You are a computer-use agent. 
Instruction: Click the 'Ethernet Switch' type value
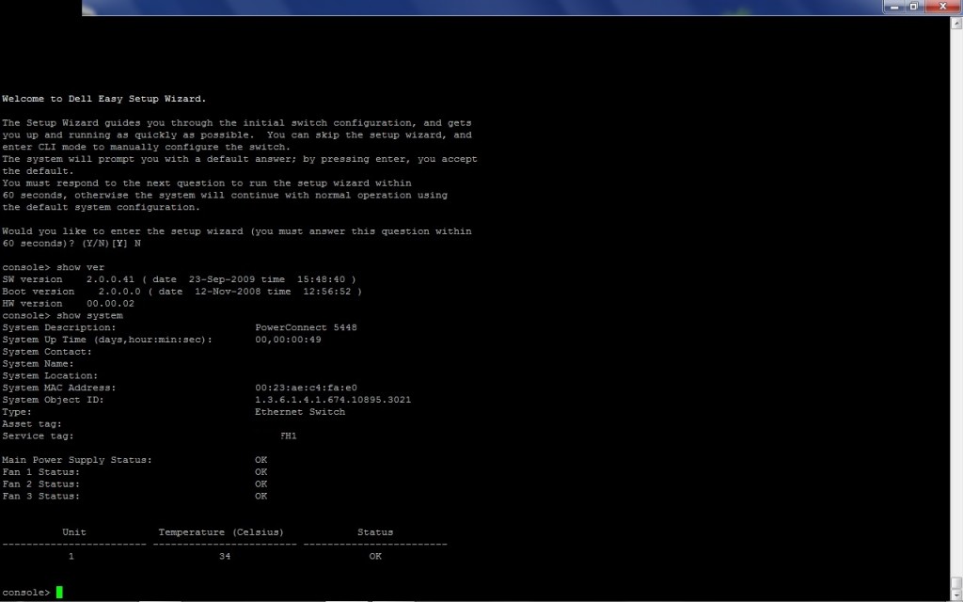300,412
